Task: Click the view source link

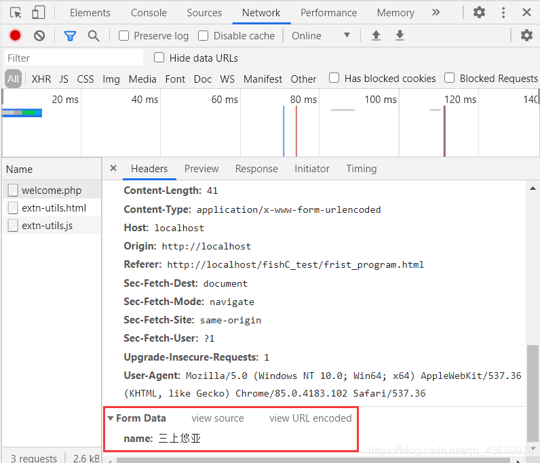Action: point(218,418)
